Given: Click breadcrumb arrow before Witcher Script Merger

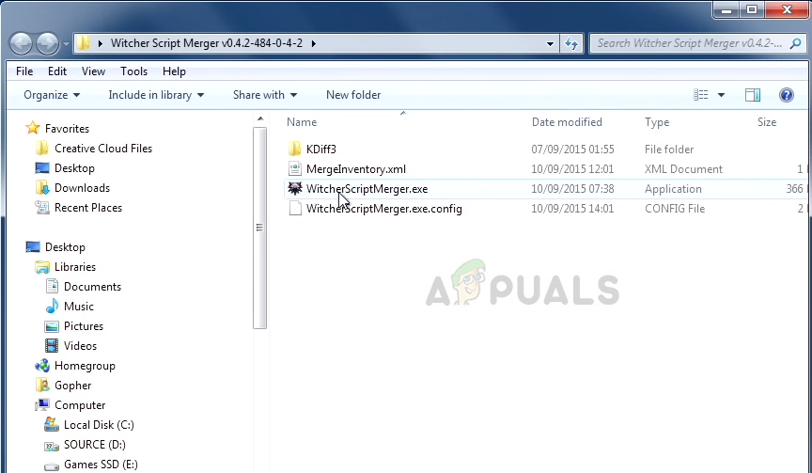Looking at the screenshot, I should (101, 43).
